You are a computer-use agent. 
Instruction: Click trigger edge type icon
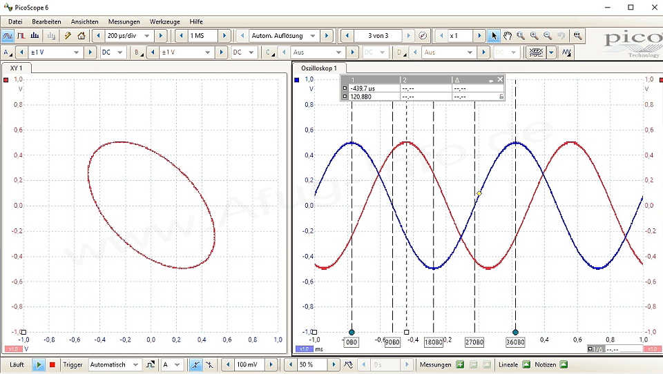coord(150,365)
